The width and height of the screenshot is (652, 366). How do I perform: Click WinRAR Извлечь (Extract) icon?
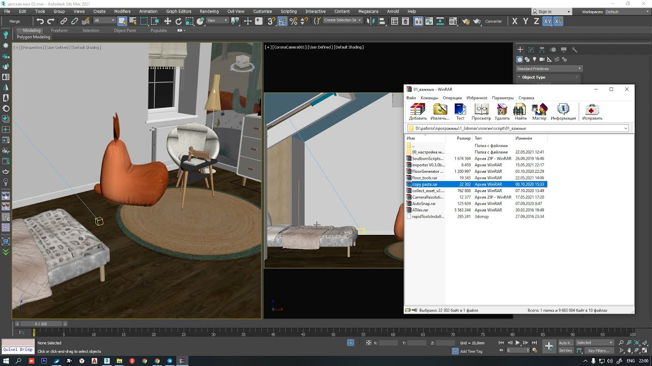pos(440,112)
